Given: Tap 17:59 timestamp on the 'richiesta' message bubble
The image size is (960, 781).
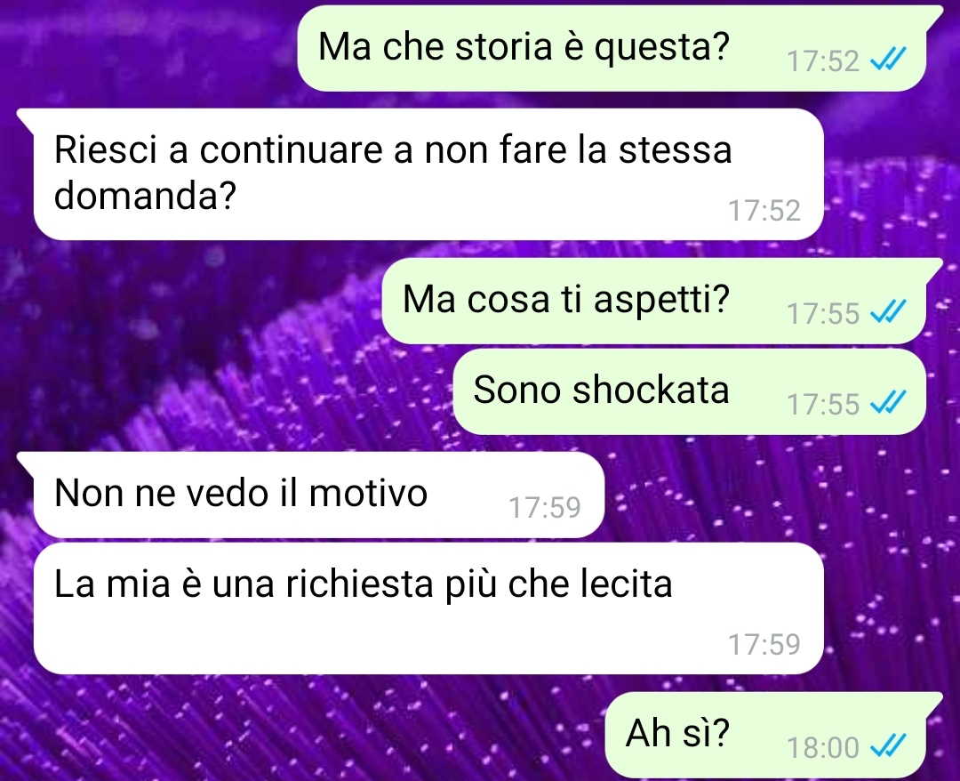Looking at the screenshot, I should [x=764, y=644].
